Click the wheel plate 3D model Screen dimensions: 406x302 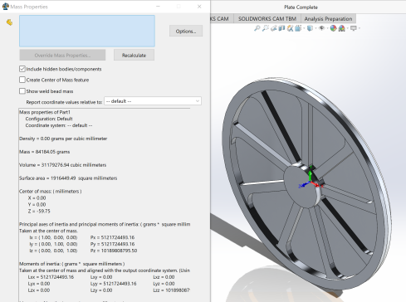(306, 184)
